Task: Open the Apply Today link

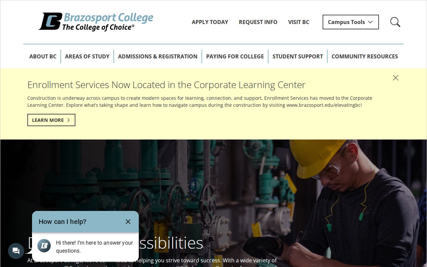Action: 210,22
